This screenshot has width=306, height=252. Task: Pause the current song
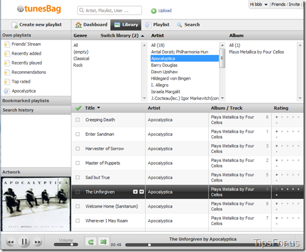tap(24, 242)
